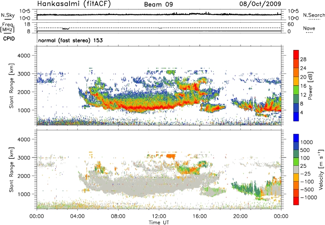Viewport: 325px width, 225px height.
Task: Click the '500' value on Velocity scale
Action: 305,150
